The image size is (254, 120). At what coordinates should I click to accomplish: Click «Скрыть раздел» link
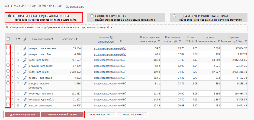point(75,6)
